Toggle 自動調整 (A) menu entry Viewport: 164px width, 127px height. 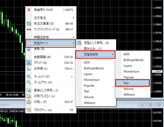51,57
